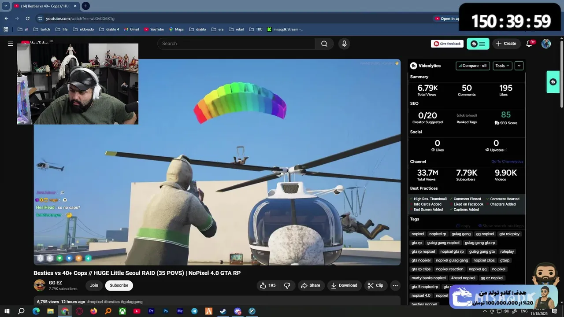564x317 pixels.
Task: Click the #nopixel hashtag
Action: coord(95,302)
